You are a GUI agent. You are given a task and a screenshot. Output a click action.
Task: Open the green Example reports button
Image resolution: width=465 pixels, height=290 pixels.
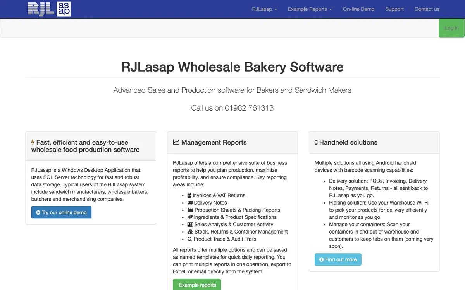pyautogui.click(x=197, y=285)
